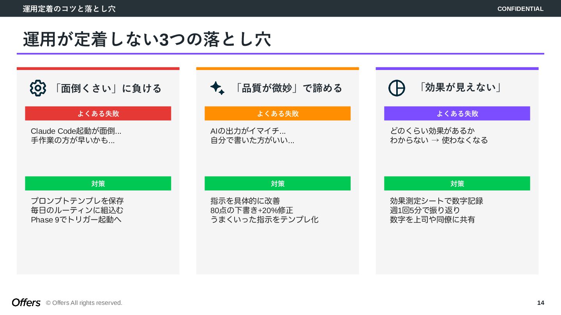Click the Claude Code起動が面倒 text
The height and width of the screenshot is (315, 561).
pyautogui.click(x=76, y=131)
